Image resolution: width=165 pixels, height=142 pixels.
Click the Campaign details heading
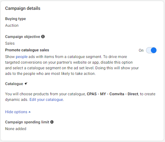tap(23, 8)
